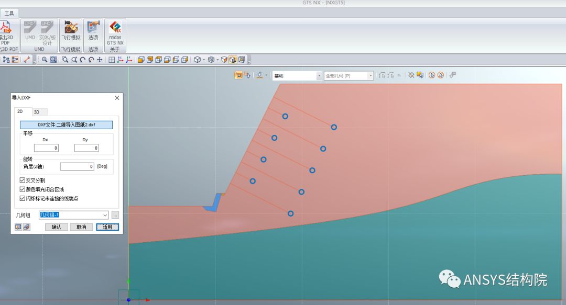This screenshot has height=305, width=566.
Task: Click the 确认 confirm button
Action: click(56, 227)
